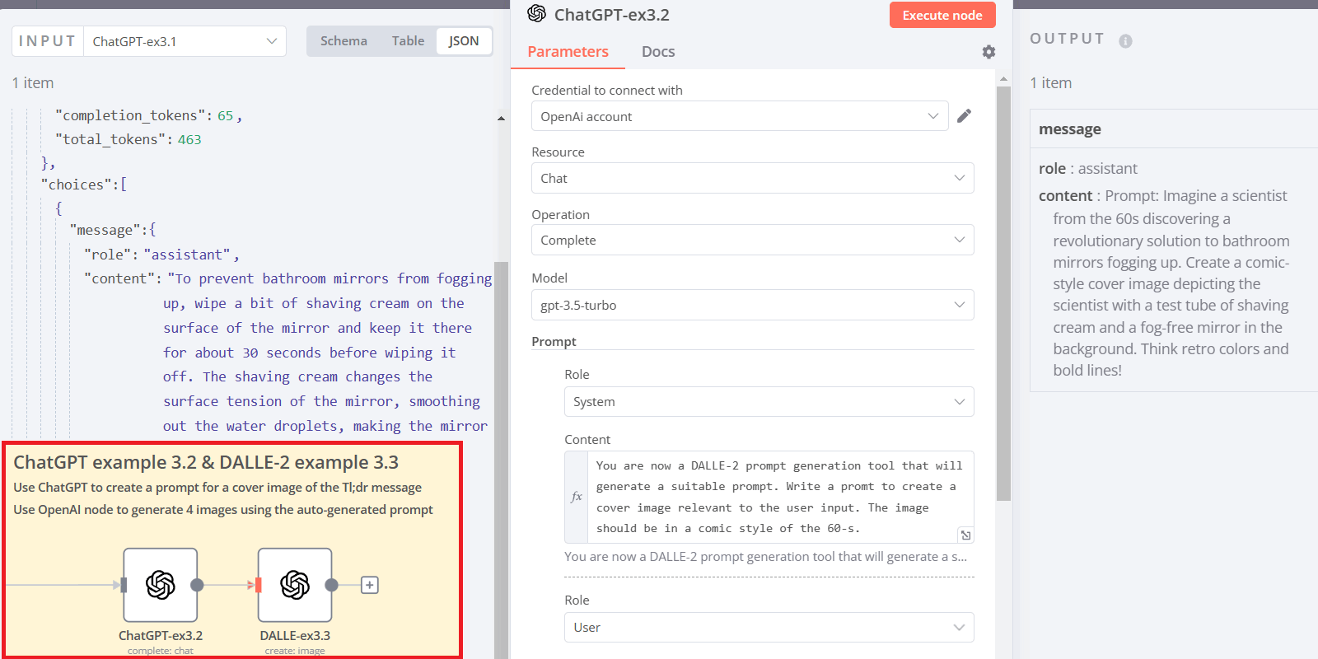Expand the Resource dropdown set to Chat
Screen dimensions: 1318x659
752,178
